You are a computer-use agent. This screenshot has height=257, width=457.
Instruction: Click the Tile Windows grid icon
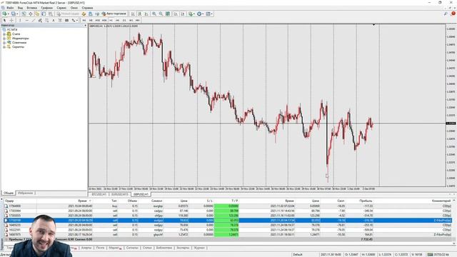(168, 14)
